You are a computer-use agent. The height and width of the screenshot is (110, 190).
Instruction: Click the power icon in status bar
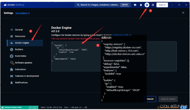tap(34, 107)
